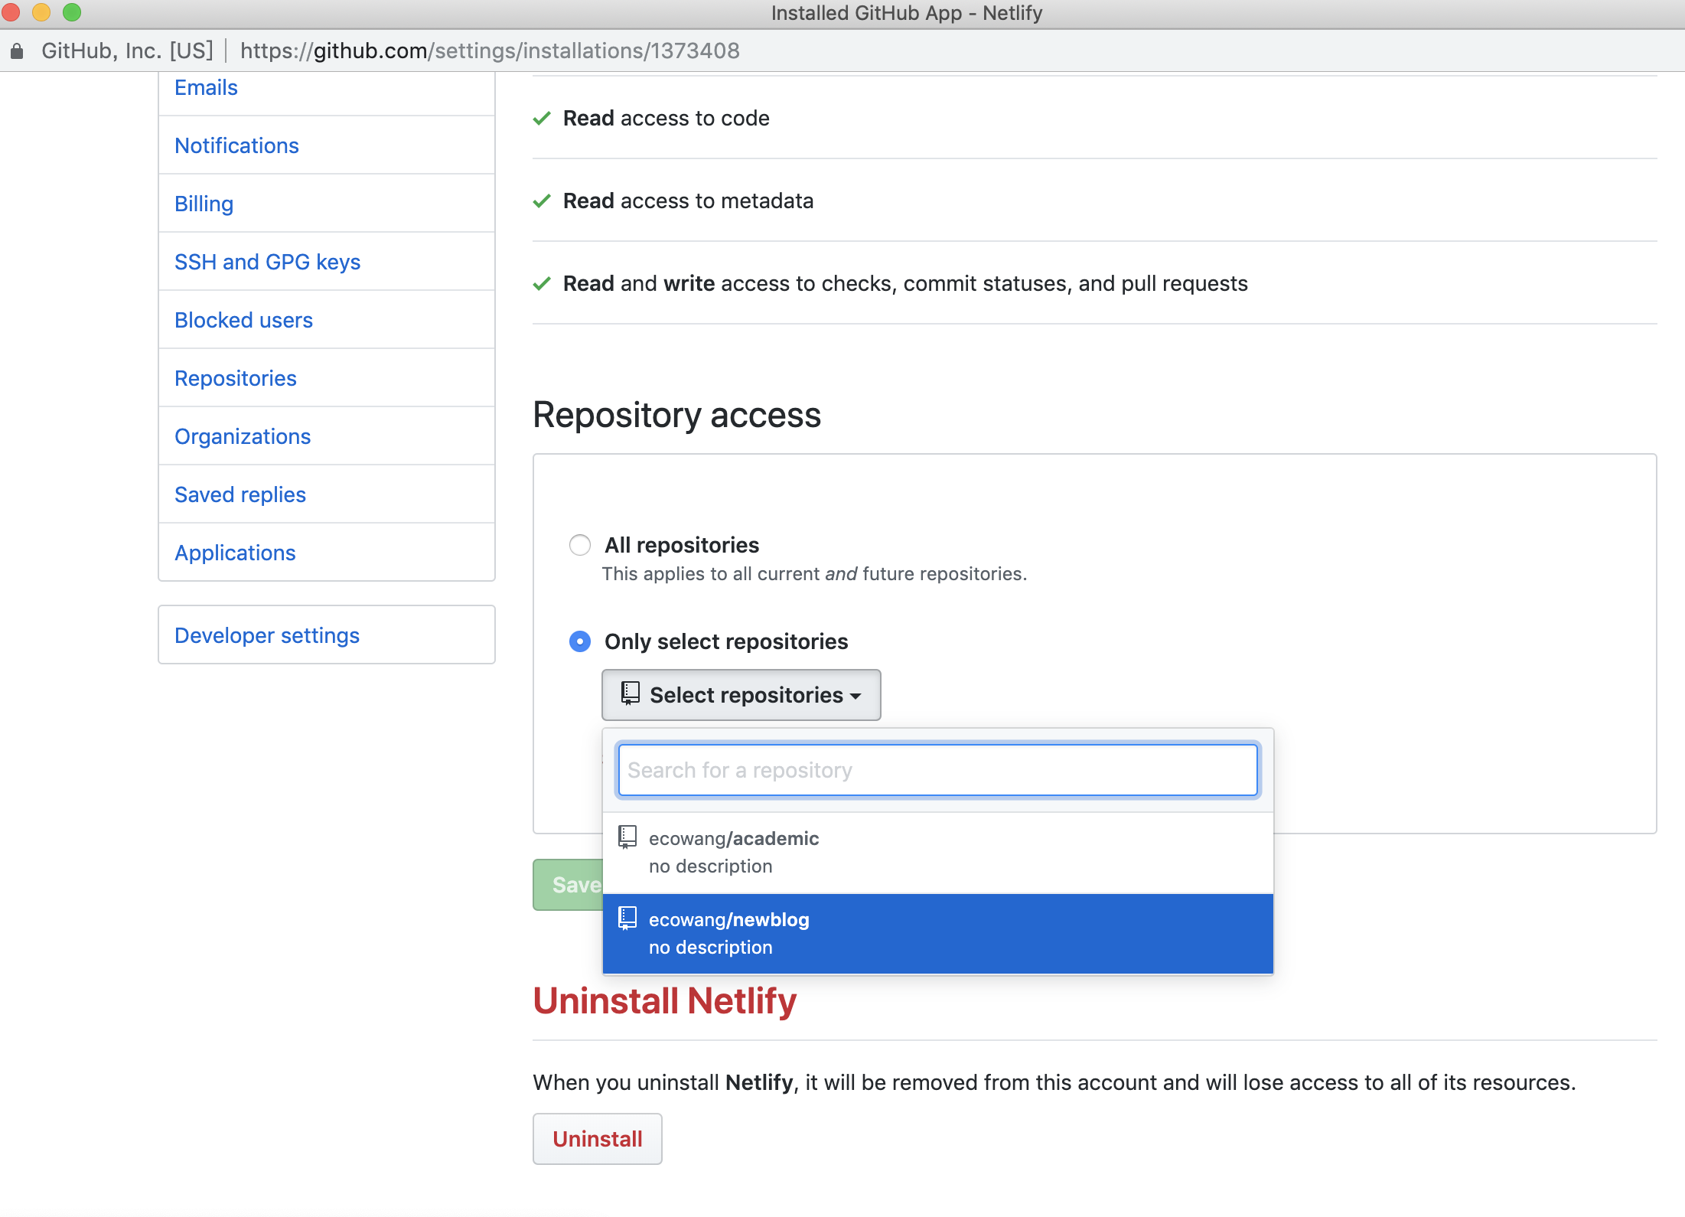
Task: Click the All repositories label text
Action: [x=682, y=545]
